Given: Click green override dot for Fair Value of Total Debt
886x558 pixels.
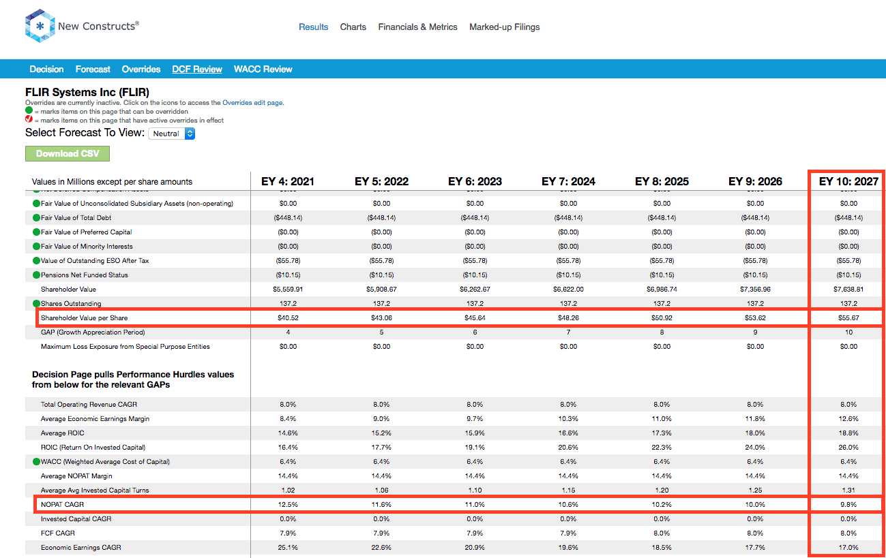Looking at the screenshot, I should tap(35, 218).
